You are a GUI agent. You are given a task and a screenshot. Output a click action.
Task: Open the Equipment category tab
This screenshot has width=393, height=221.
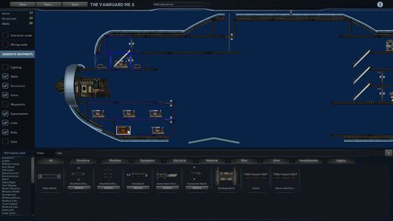click(147, 160)
